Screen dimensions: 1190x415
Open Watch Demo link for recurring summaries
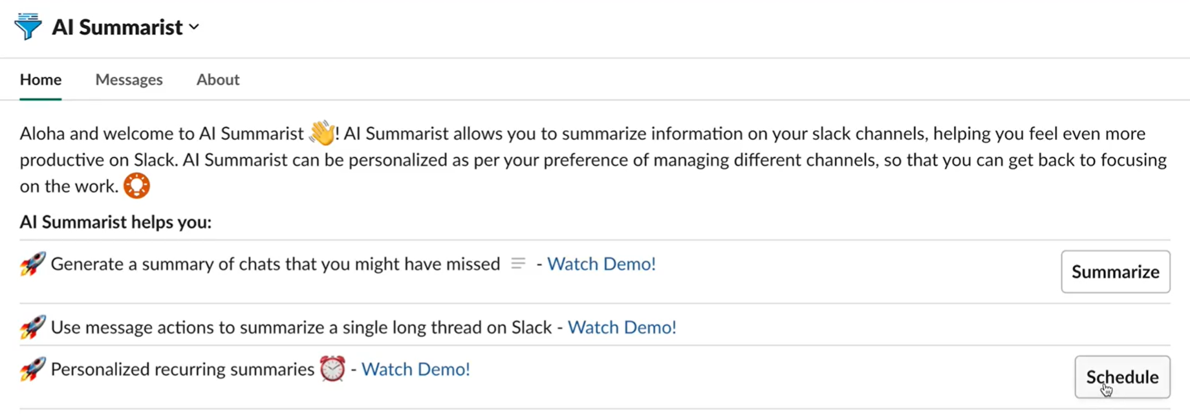pos(416,369)
